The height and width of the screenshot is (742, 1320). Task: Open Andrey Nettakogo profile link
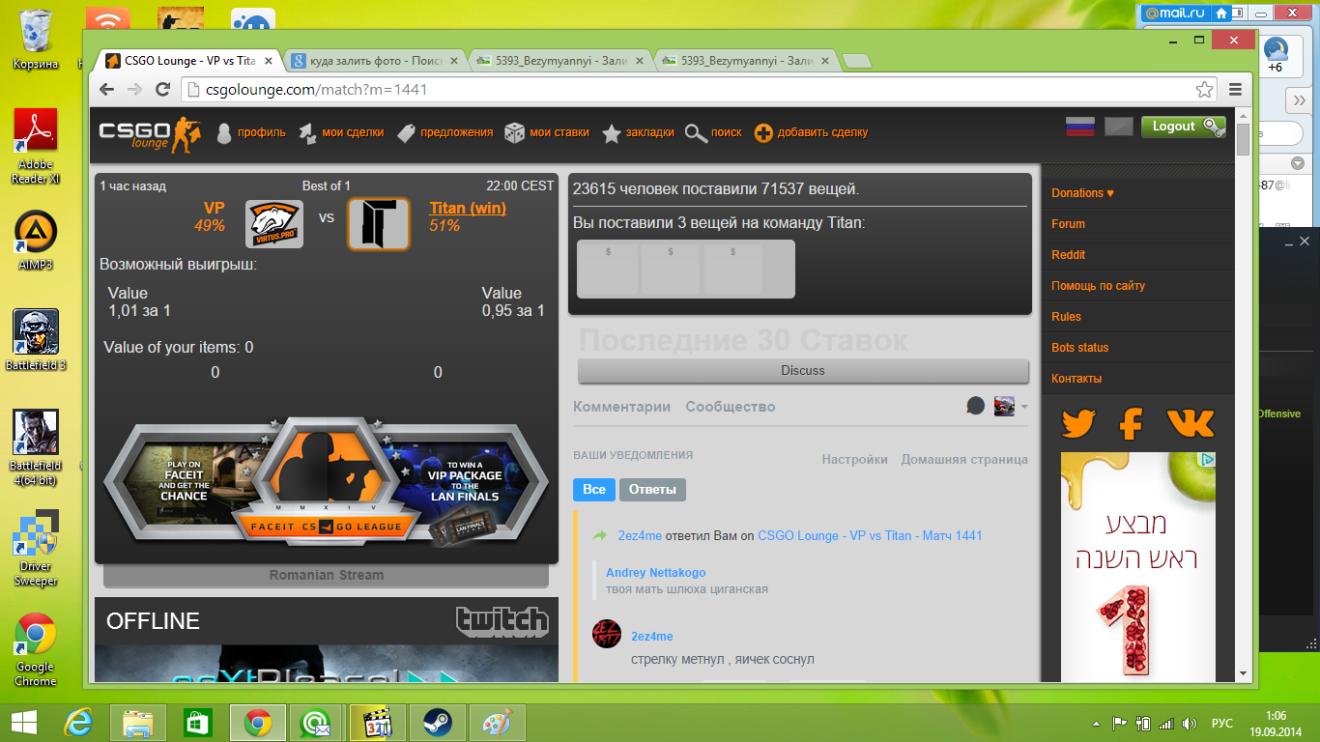coord(655,573)
